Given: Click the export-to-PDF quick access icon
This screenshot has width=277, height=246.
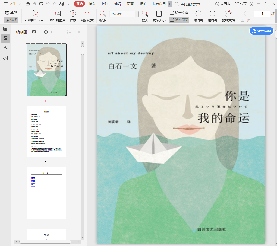Looking at the screenshot, I should pos(62,4).
